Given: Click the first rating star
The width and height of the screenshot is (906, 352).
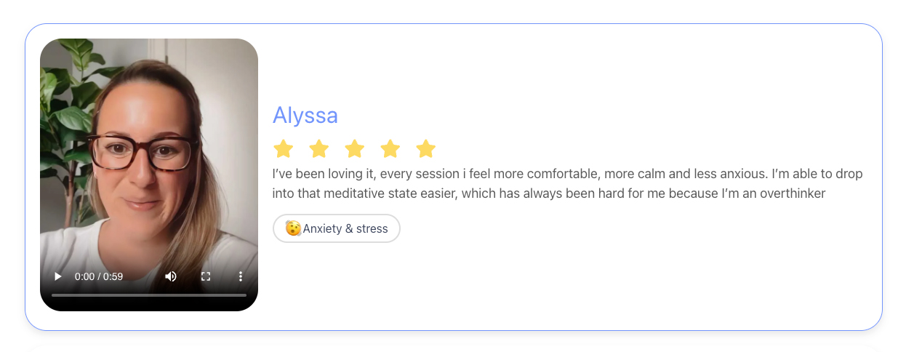Looking at the screenshot, I should 283,149.
